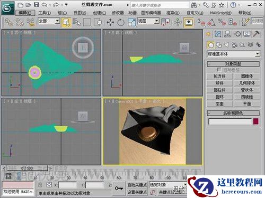265x198 pixels.
Task: Select the Space Warps category button
Action: click(x=250, y=45)
